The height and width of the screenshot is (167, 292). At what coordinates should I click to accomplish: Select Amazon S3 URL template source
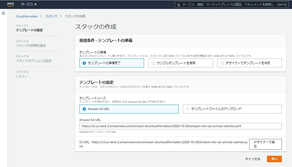coord(129,109)
